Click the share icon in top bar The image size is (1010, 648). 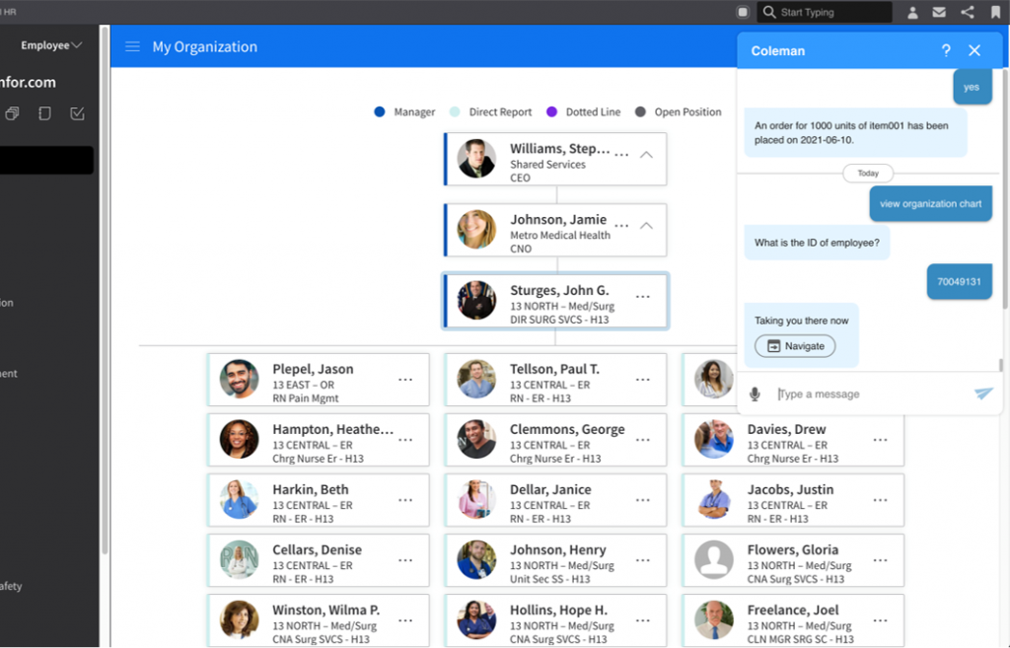coord(968,12)
